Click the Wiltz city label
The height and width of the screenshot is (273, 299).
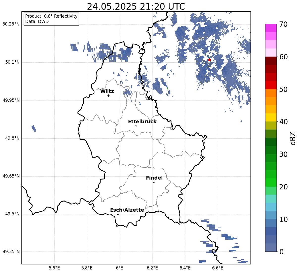tap(107, 91)
